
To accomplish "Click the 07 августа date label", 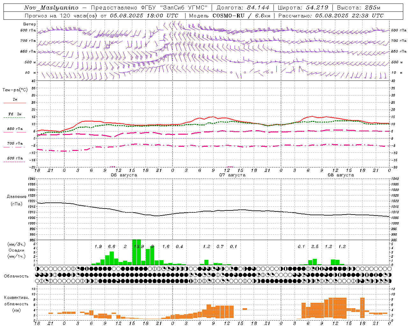I will (x=232, y=175).
